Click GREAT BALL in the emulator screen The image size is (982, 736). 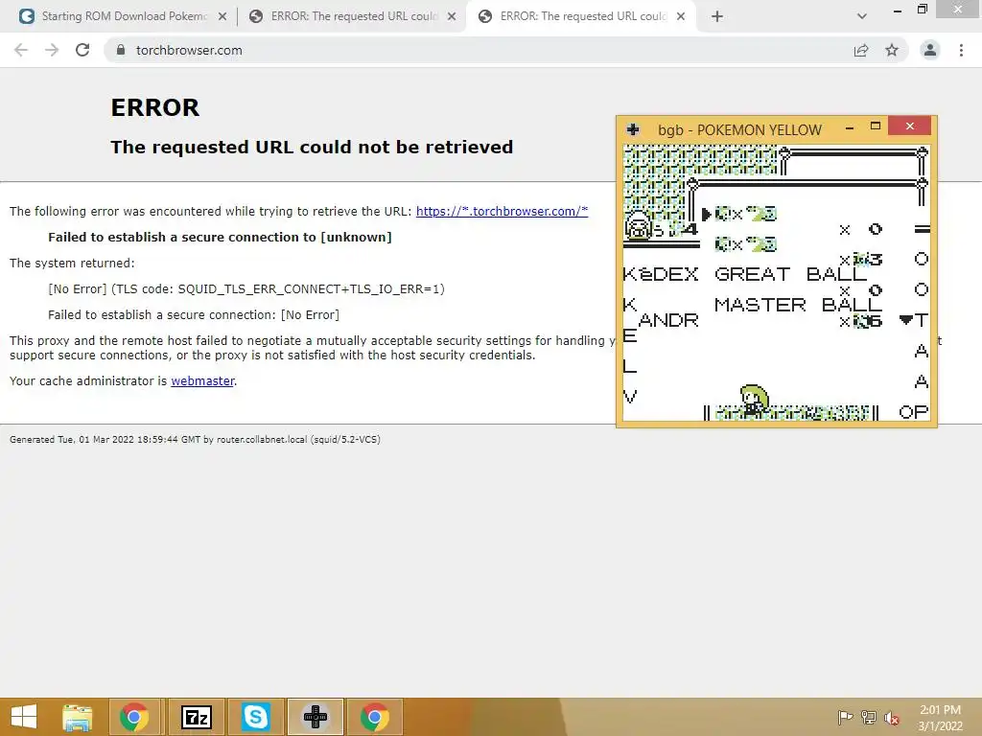click(x=791, y=274)
